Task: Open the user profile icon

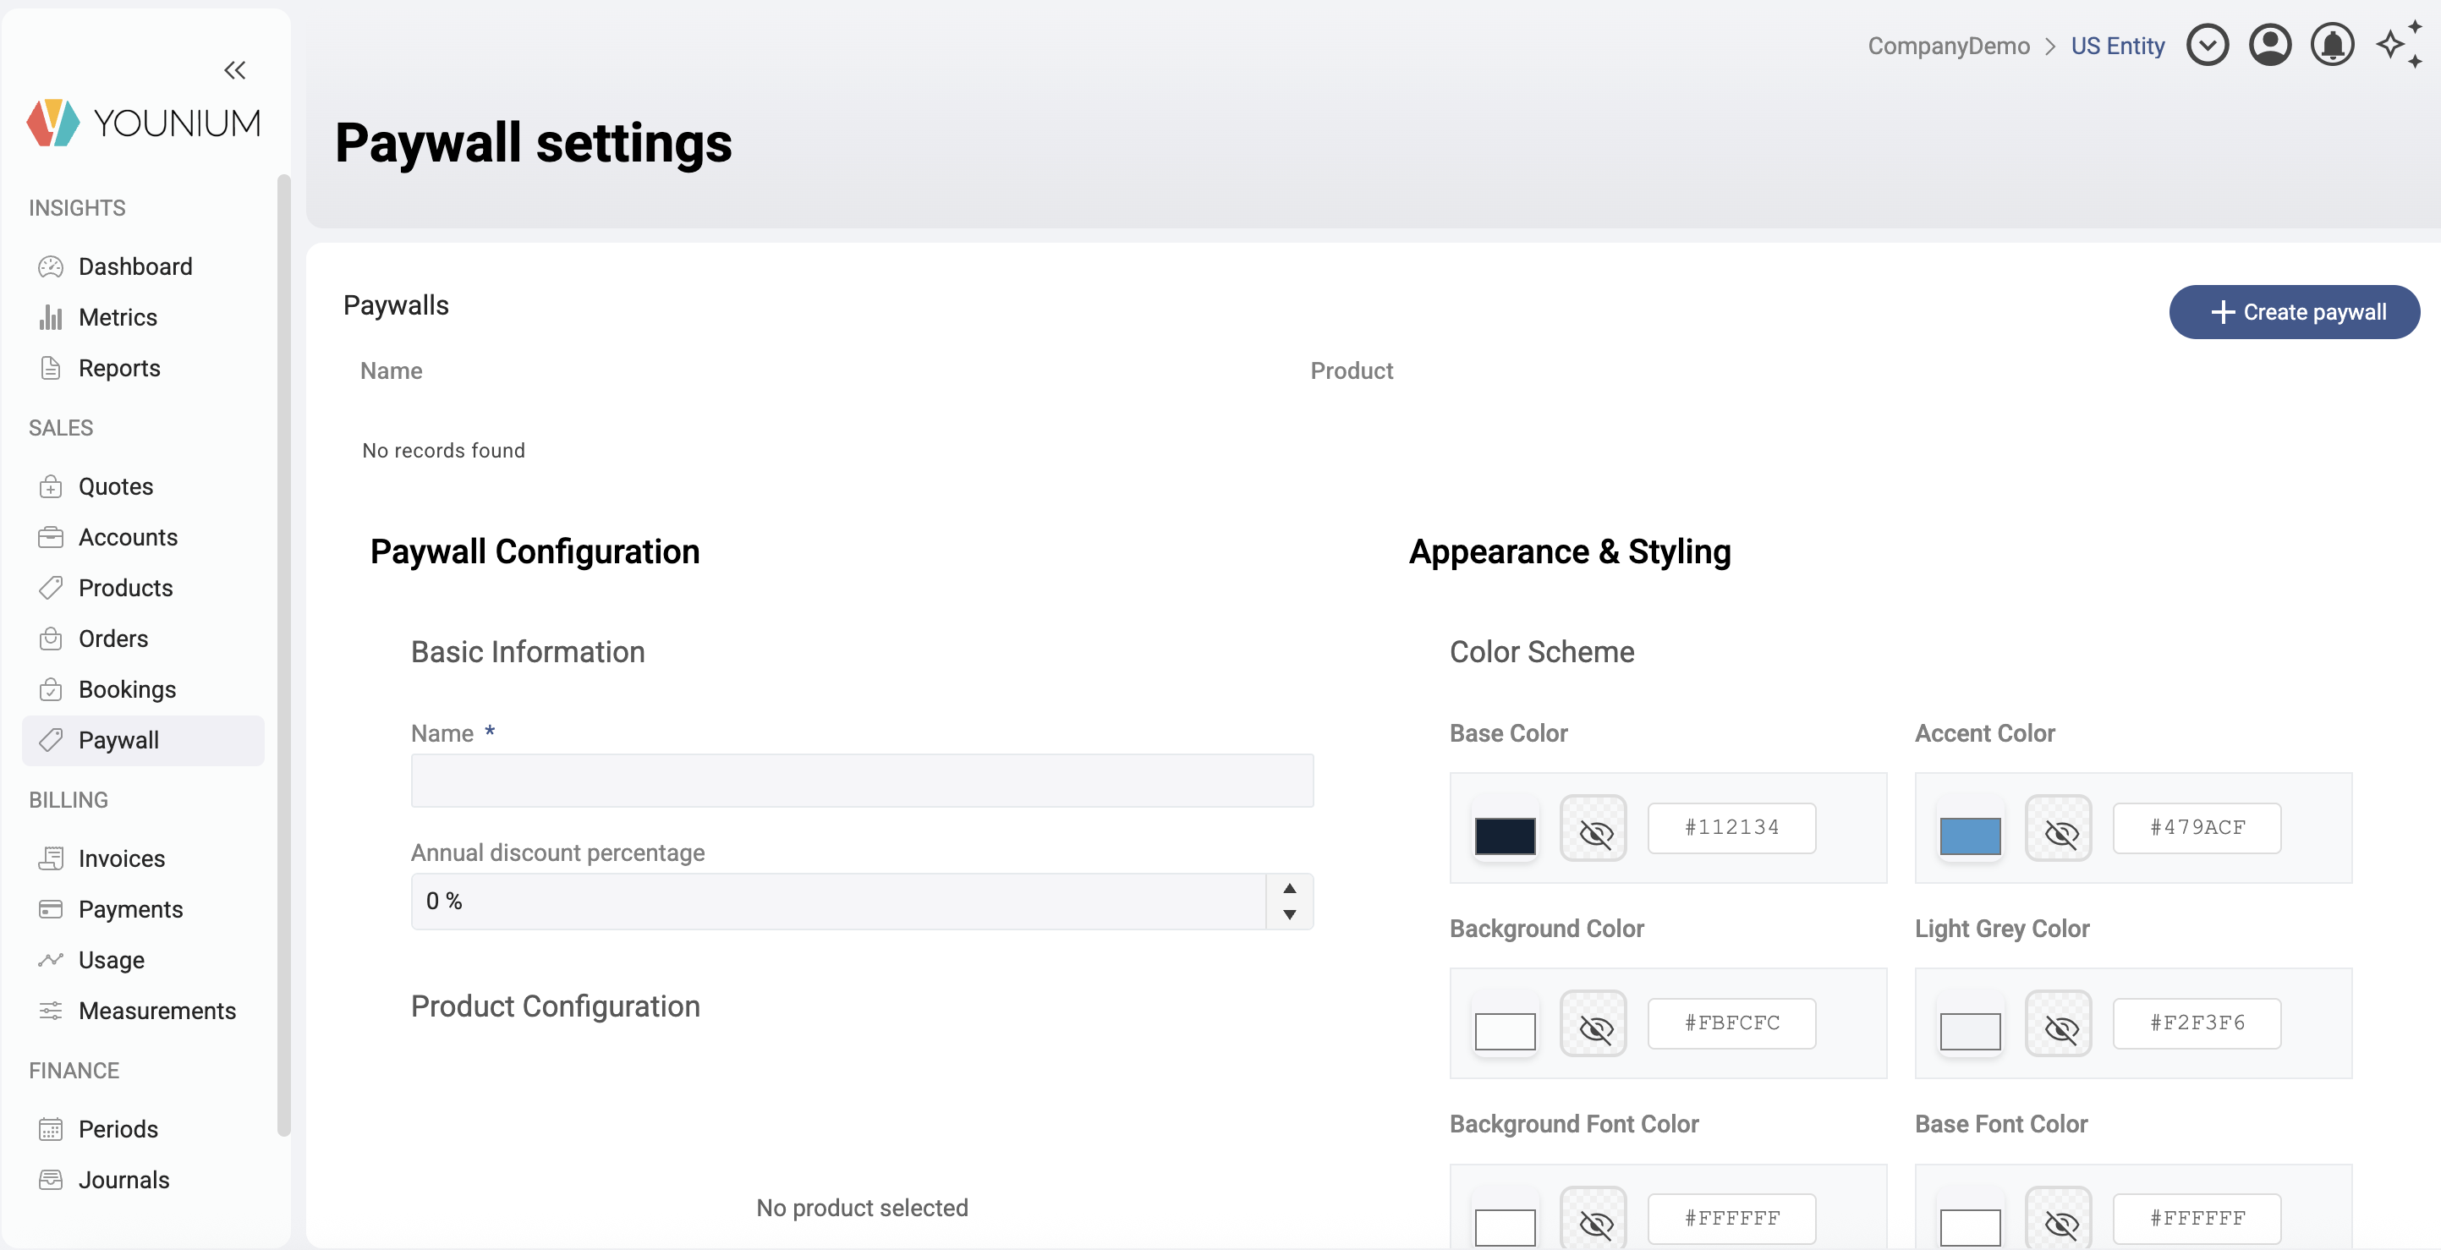Action: pyautogui.click(x=2269, y=46)
